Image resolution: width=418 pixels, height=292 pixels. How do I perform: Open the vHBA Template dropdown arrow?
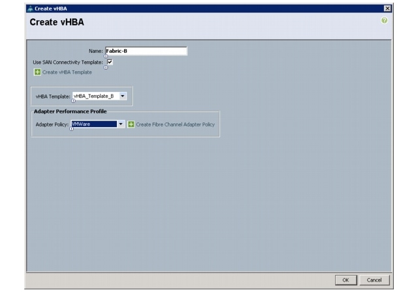[123, 96]
